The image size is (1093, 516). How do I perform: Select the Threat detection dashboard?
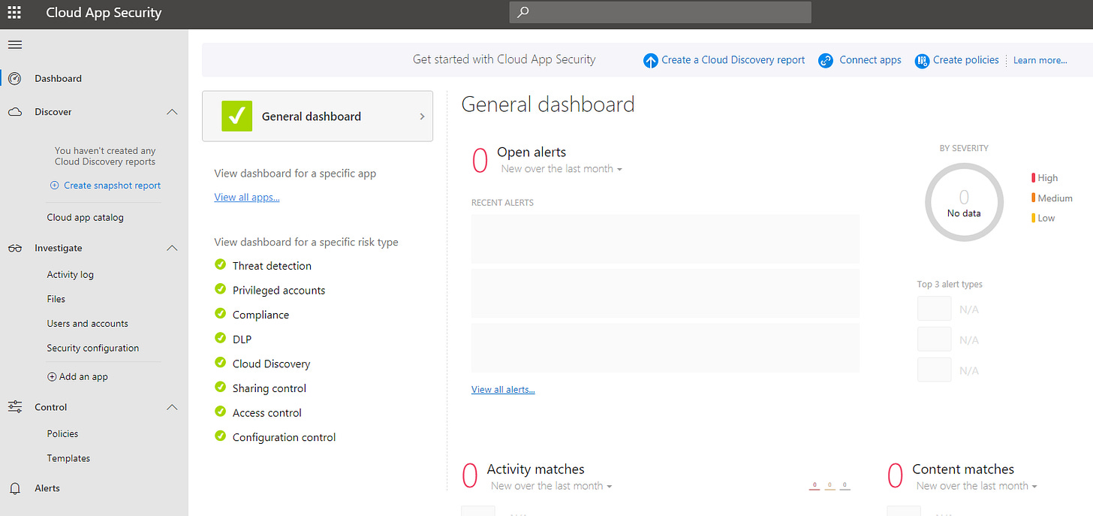(272, 266)
